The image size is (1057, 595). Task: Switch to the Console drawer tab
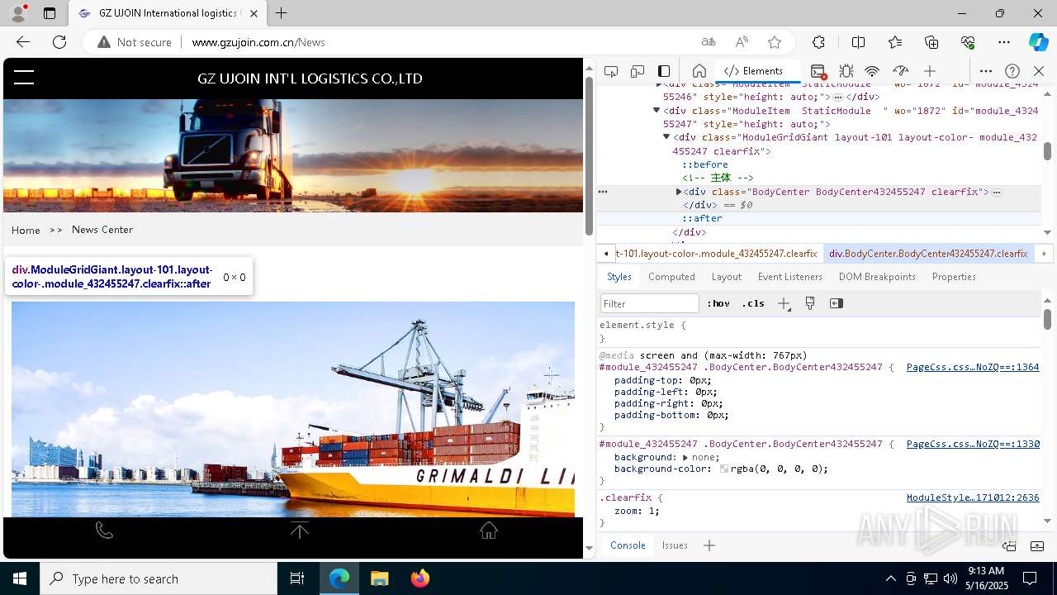(x=628, y=545)
